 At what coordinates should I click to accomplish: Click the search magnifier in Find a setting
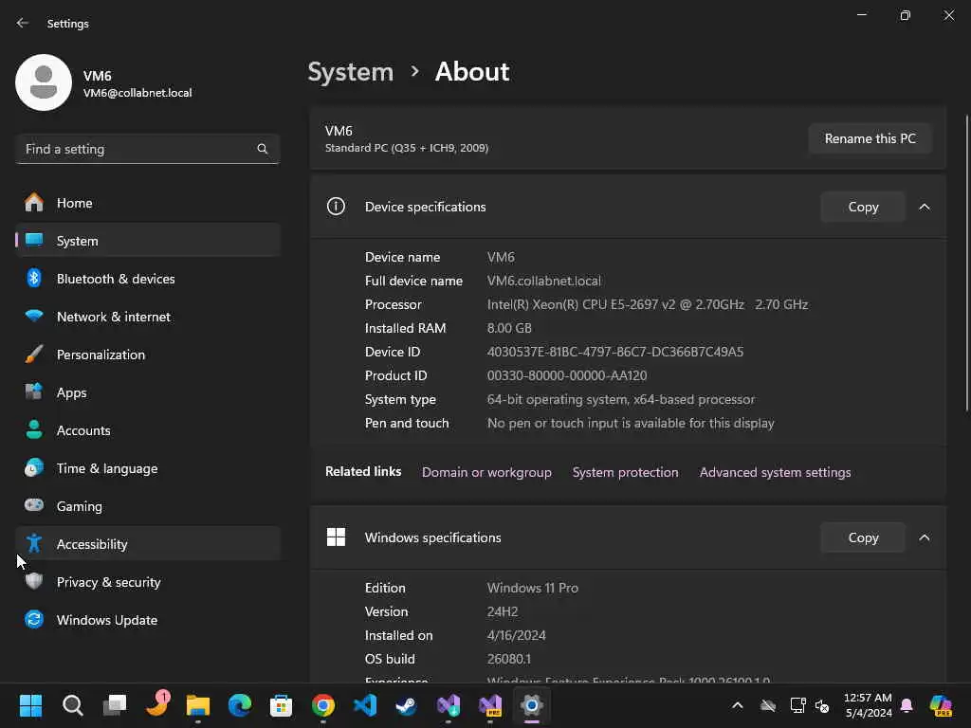262,149
